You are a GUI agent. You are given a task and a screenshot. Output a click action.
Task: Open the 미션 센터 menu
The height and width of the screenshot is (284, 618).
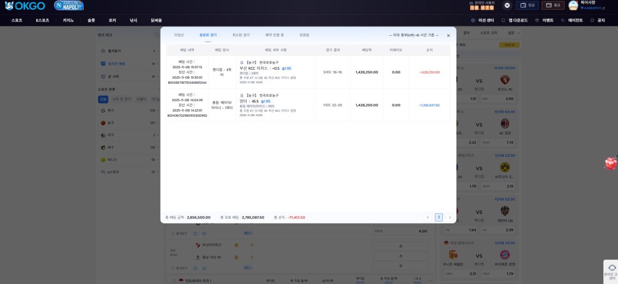[x=482, y=20]
